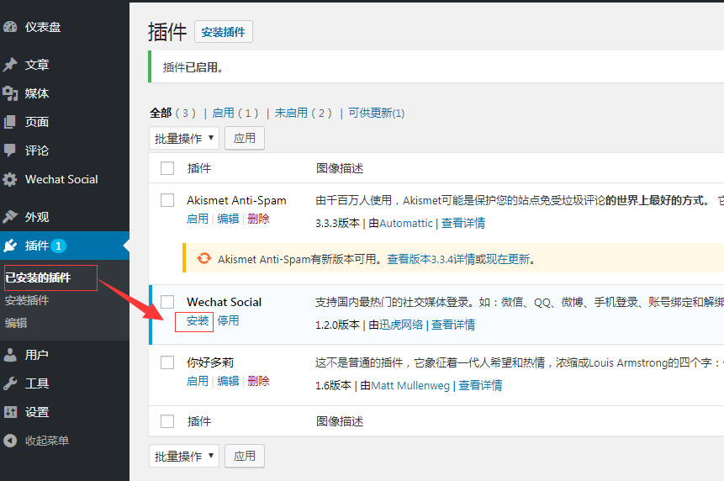Open 评论 menu in the sidebar
The width and height of the screenshot is (724, 481).
pyautogui.click(x=37, y=151)
